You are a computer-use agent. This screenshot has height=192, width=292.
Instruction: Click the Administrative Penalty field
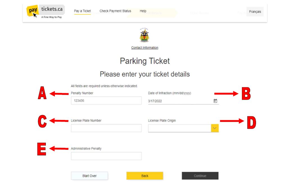(x=106, y=156)
